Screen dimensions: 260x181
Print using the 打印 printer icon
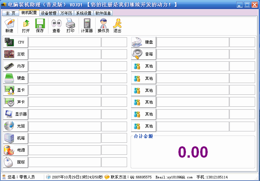pos(71,25)
